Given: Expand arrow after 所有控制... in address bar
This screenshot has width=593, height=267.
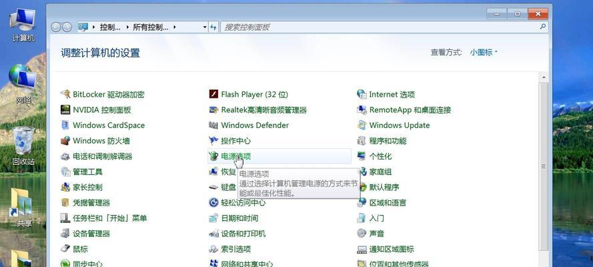Looking at the screenshot, I should coord(174,27).
